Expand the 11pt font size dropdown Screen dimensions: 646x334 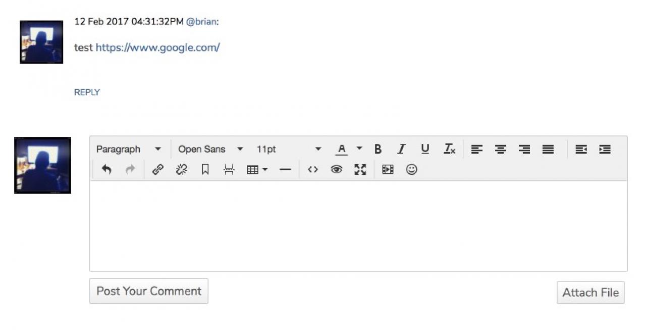pyautogui.click(x=289, y=149)
